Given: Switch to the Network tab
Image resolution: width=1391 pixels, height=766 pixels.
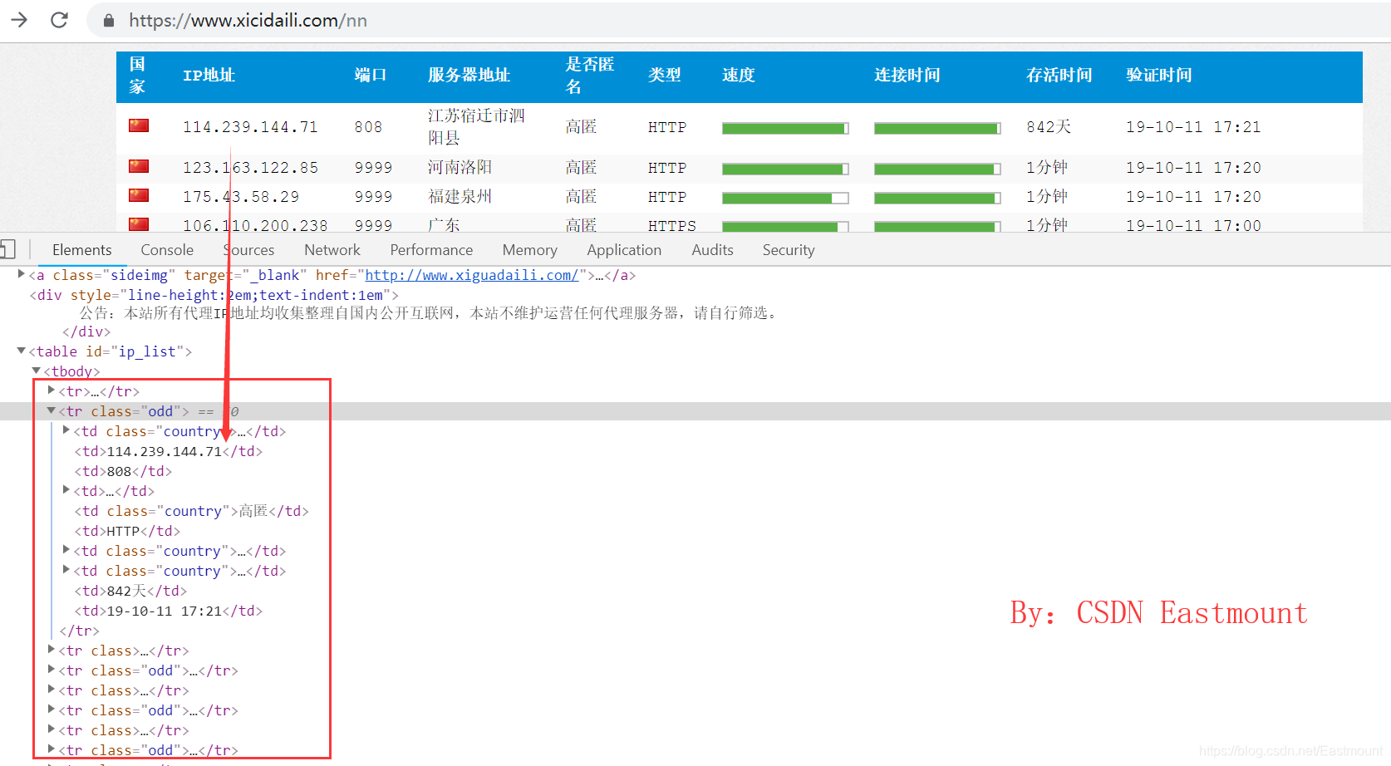Looking at the screenshot, I should point(332,250).
